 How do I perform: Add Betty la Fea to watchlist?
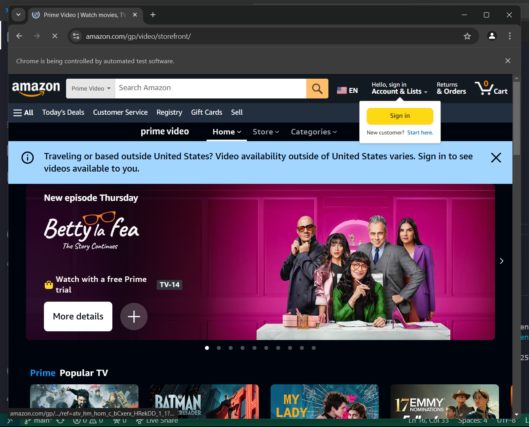click(134, 316)
